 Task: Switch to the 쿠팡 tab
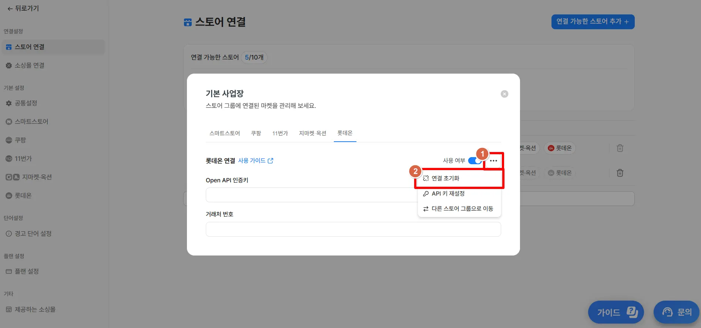[256, 133]
